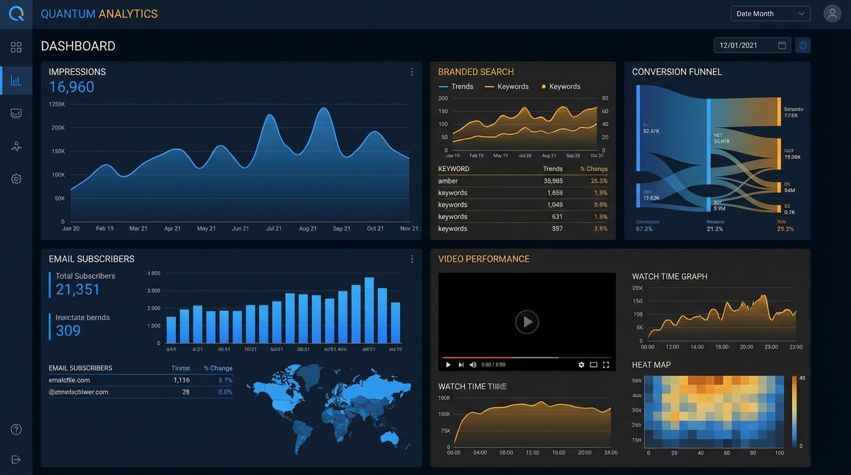Open the settings gear in the sidebar
The width and height of the screenshot is (851, 475).
[x=16, y=179]
